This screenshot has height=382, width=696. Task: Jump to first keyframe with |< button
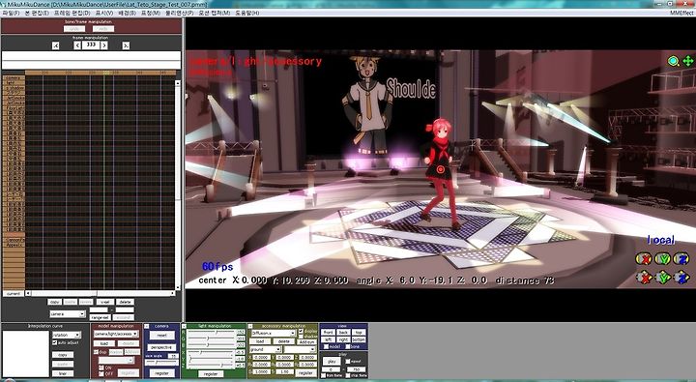(55, 45)
